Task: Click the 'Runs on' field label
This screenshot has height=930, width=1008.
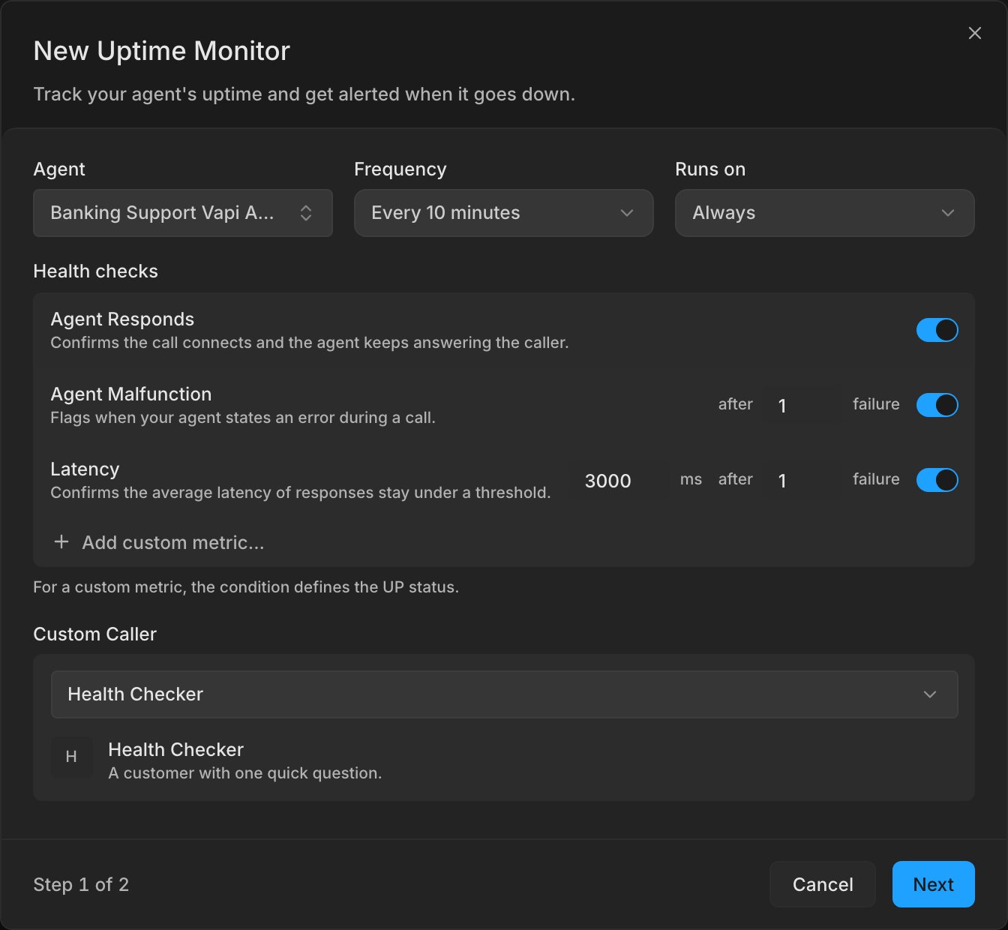Action: pos(710,169)
